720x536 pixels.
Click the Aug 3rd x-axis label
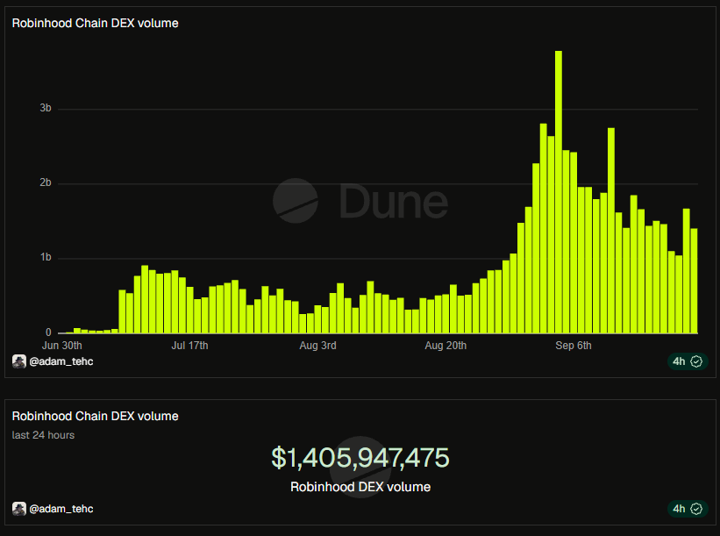pos(317,346)
